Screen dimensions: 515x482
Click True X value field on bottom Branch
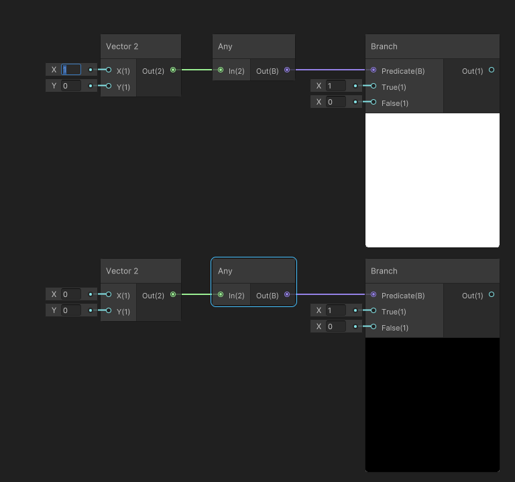[x=336, y=310]
